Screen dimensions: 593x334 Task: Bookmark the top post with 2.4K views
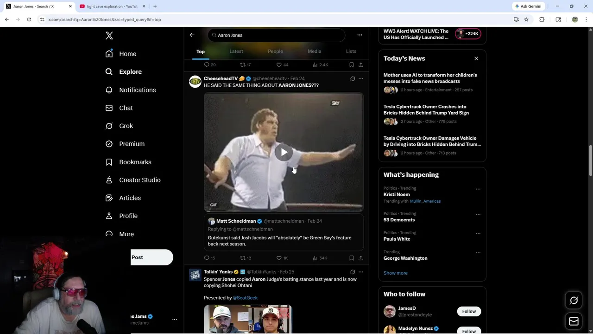352,65
